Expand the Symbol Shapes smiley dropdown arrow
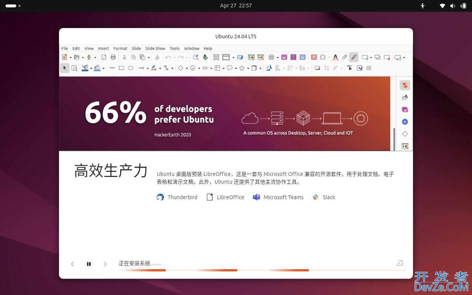The width and height of the screenshot is (472, 295). (199, 68)
